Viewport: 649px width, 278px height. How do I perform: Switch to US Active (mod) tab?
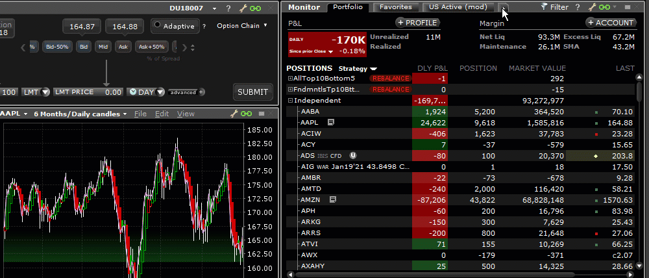click(458, 7)
